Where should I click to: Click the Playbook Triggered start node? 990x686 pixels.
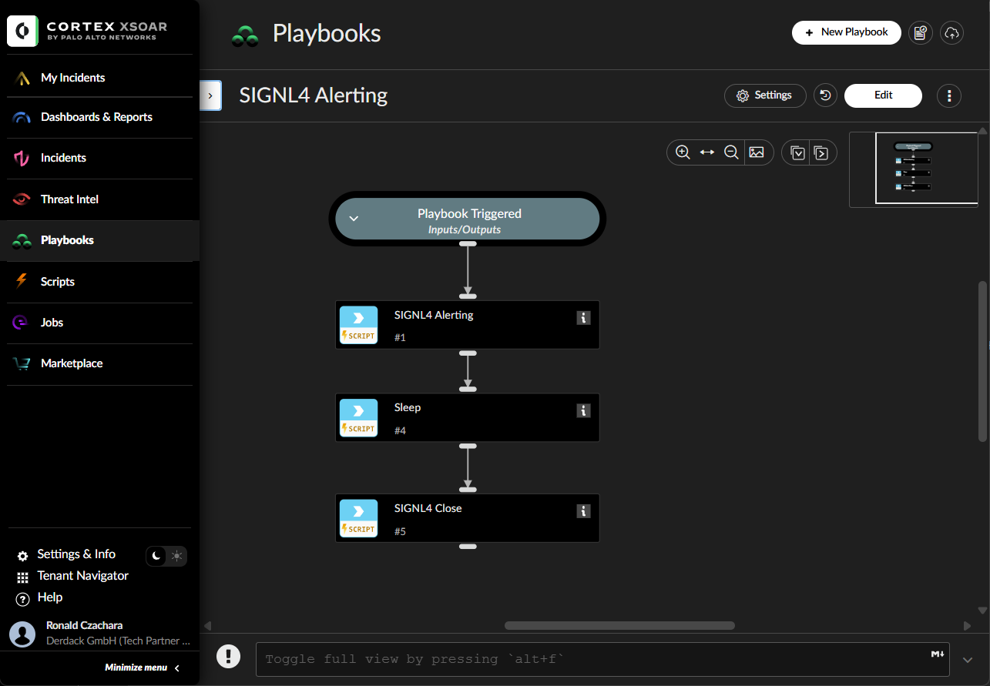pos(467,219)
